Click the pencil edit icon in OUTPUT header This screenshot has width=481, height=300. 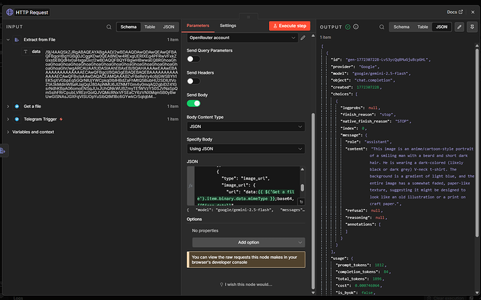point(459,26)
